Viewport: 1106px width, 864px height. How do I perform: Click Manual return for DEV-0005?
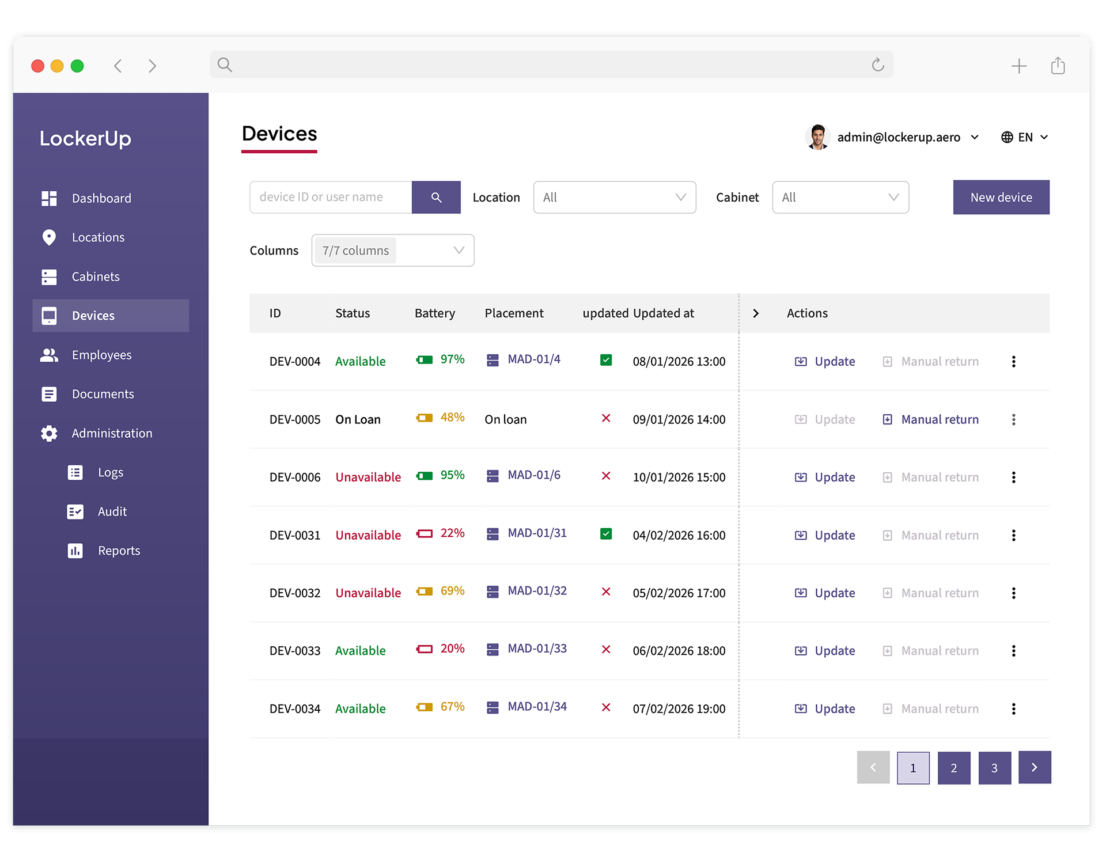click(930, 420)
